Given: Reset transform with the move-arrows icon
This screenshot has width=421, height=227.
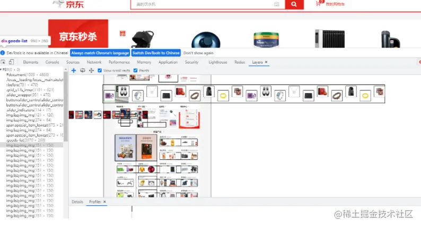Looking at the screenshot, I should coord(91,70).
